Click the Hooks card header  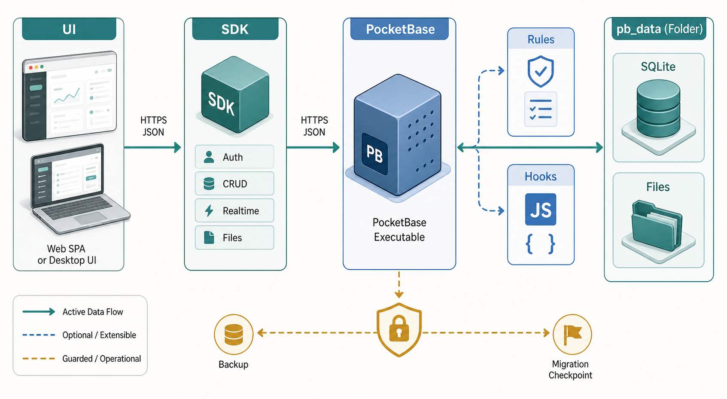[541, 176]
